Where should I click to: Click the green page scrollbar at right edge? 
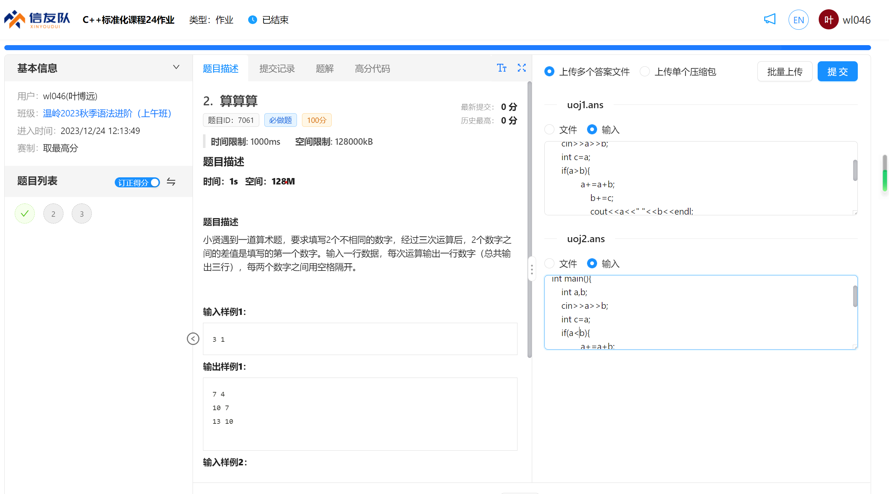[885, 181]
